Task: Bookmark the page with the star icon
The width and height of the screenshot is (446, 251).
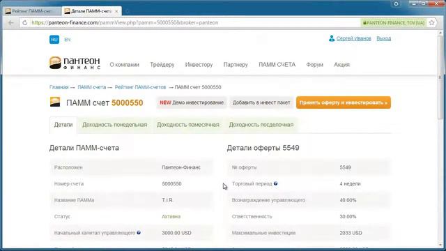Action: click(x=432, y=23)
